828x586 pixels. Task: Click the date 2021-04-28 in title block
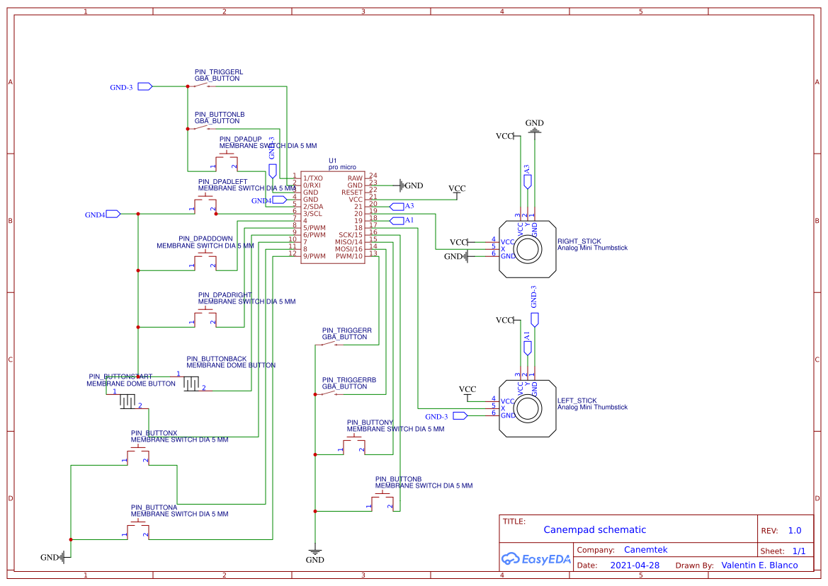point(634,565)
